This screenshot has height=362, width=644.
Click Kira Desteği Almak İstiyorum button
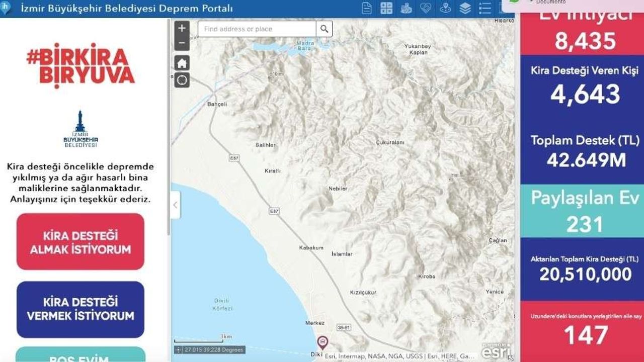coord(80,242)
